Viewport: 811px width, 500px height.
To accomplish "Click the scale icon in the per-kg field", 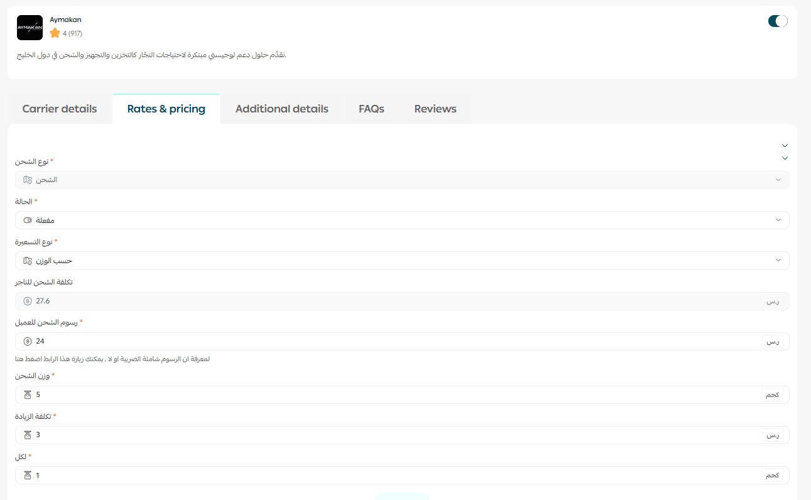I will pos(27,476).
